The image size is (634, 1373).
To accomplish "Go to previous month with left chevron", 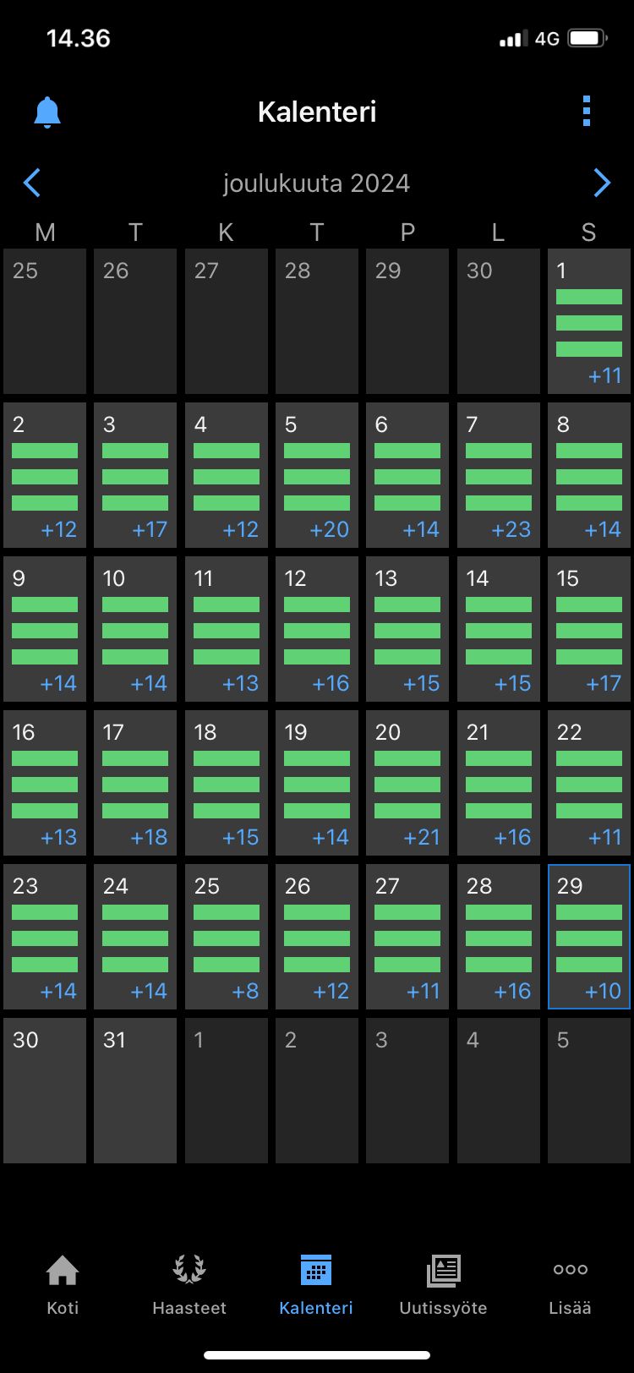I will [32, 183].
